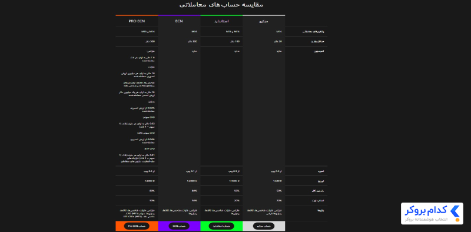
Task: Click the پلتفرم‌های معاملاتی row label
Action: (313, 32)
